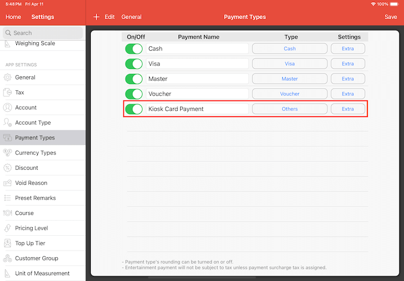Click the plus icon to add payment type
Screen dimensions: 404x281
96,17
